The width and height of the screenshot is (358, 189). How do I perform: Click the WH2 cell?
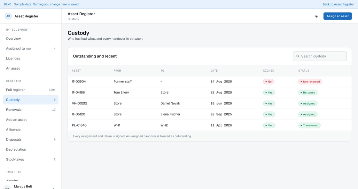point(164,125)
